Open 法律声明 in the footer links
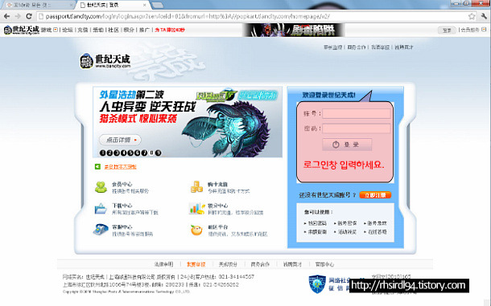 (163, 264)
